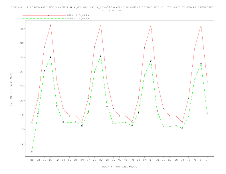Click x-axis forecast hour label 03

point(38,160)
